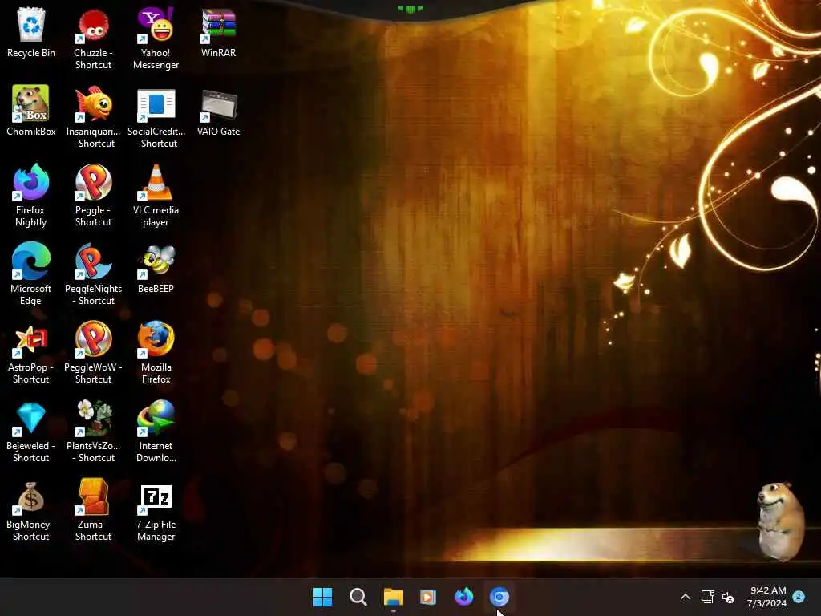
Task: Open File Explorer from the taskbar
Action: [x=393, y=597]
